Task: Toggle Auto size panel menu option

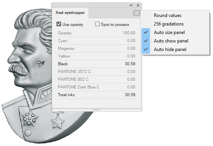Action: click(x=169, y=32)
